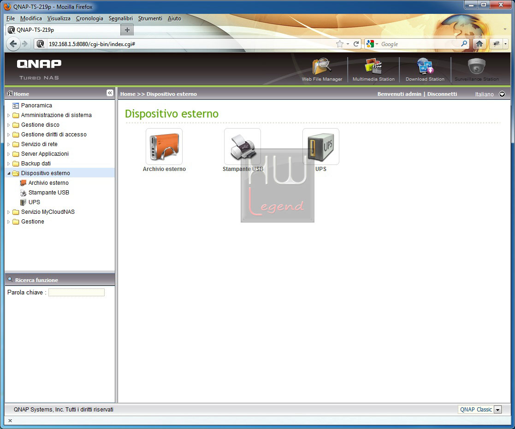Expand Servizio di rete folder
This screenshot has width=515, height=429.
pyautogui.click(x=9, y=144)
